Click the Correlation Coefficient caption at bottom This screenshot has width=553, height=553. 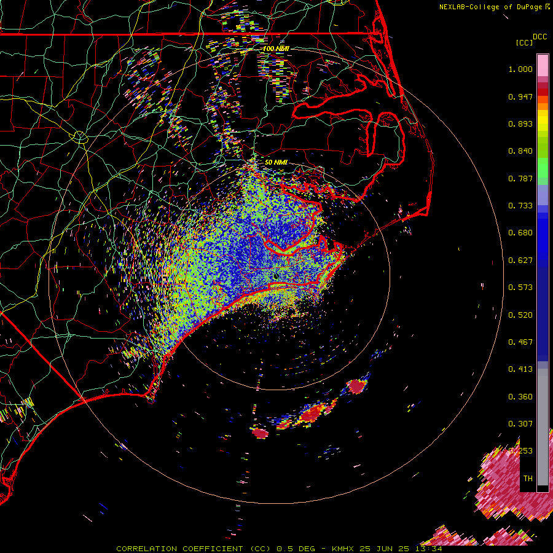(x=278, y=549)
